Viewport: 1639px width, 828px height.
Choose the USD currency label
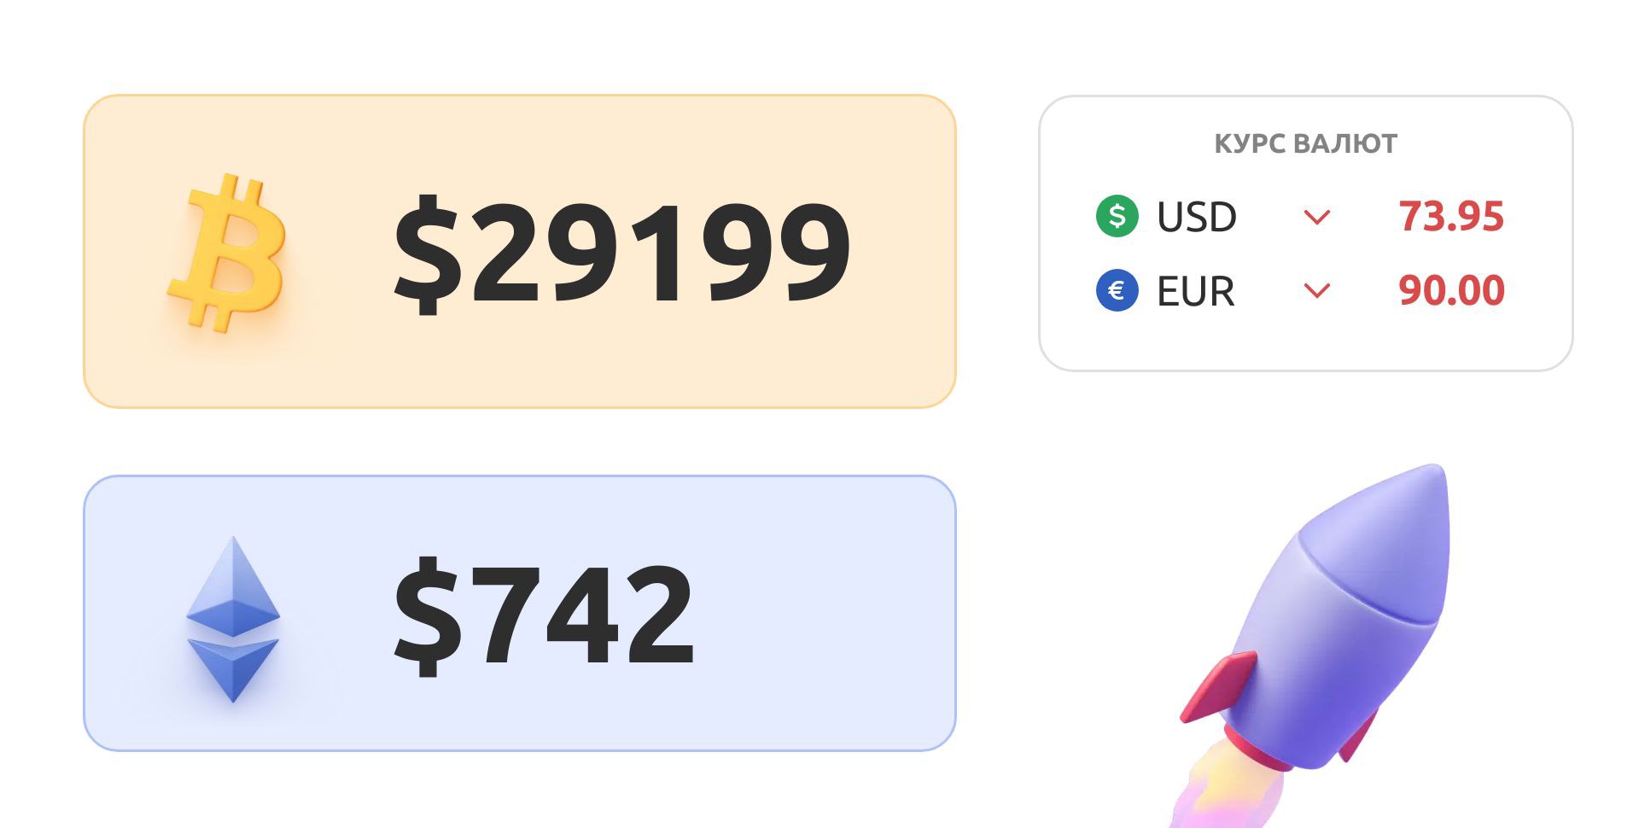[1196, 217]
